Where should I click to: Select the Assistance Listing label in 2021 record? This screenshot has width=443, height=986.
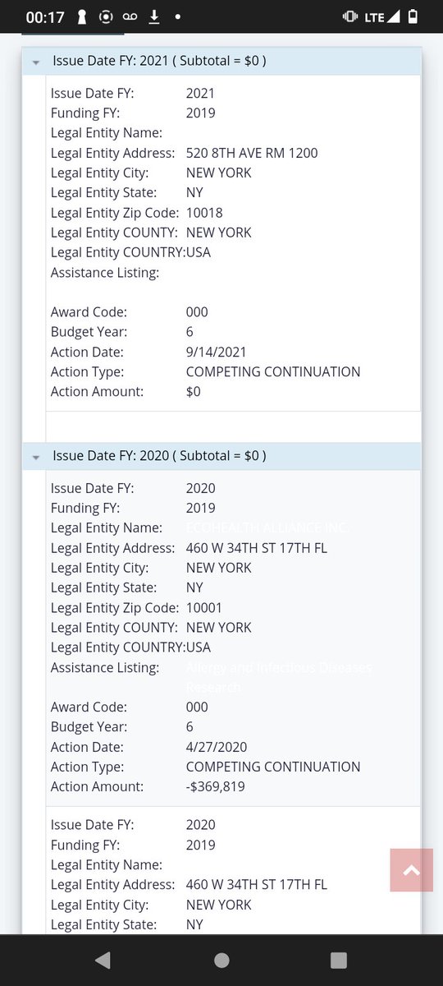(x=105, y=273)
